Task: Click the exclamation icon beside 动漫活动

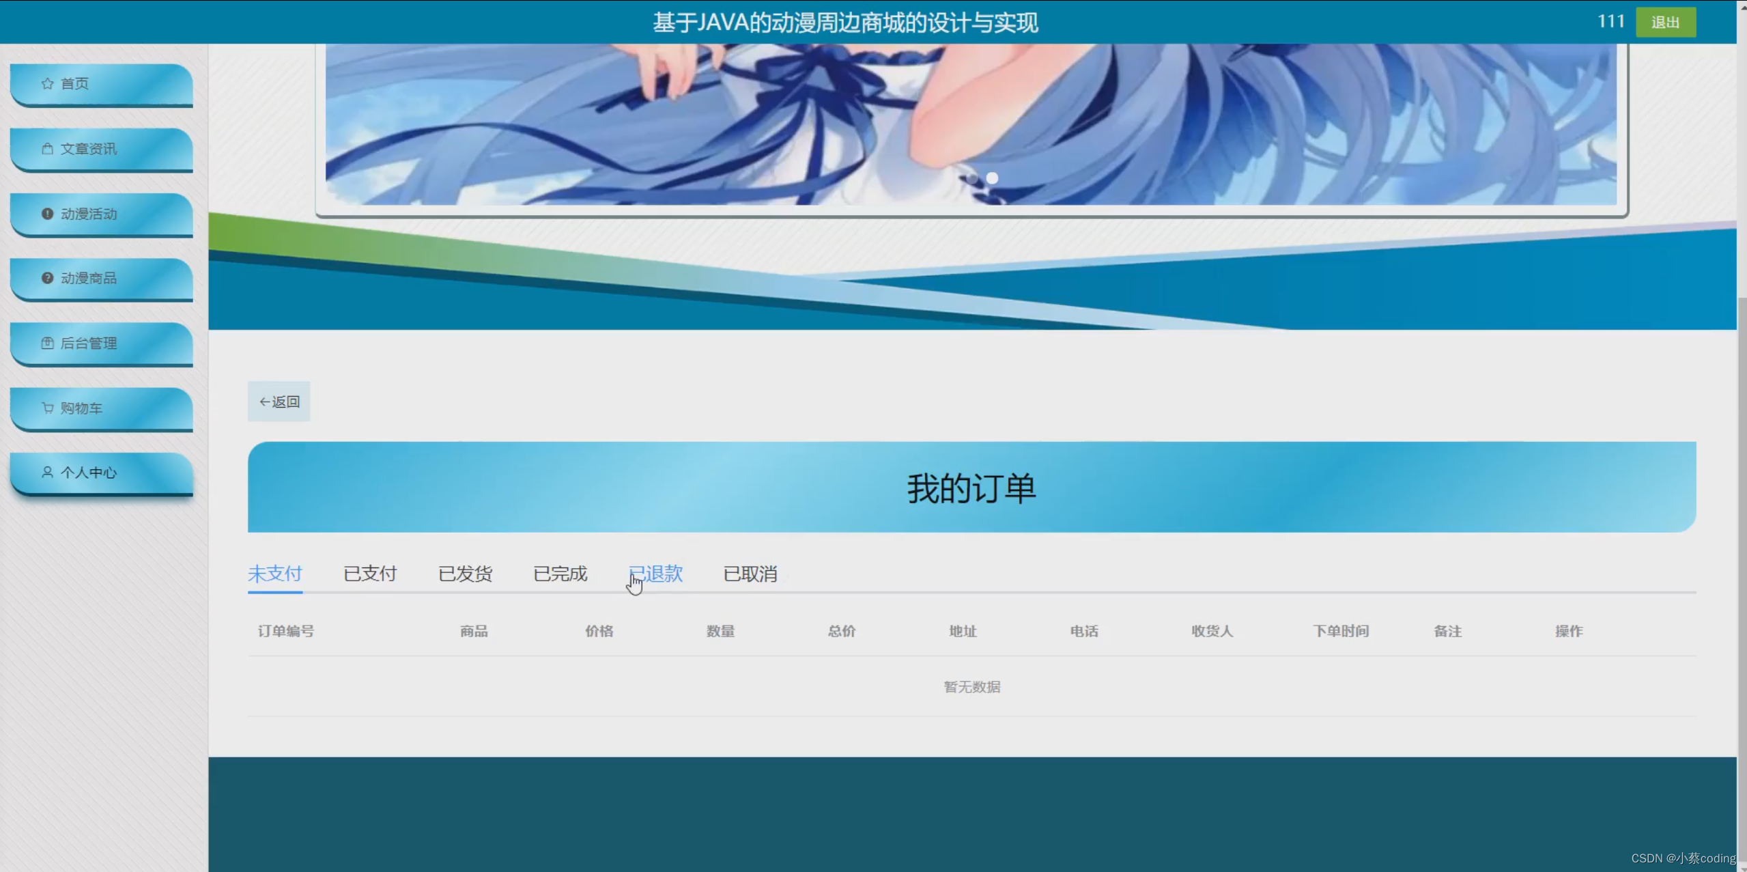Action: [x=47, y=214]
